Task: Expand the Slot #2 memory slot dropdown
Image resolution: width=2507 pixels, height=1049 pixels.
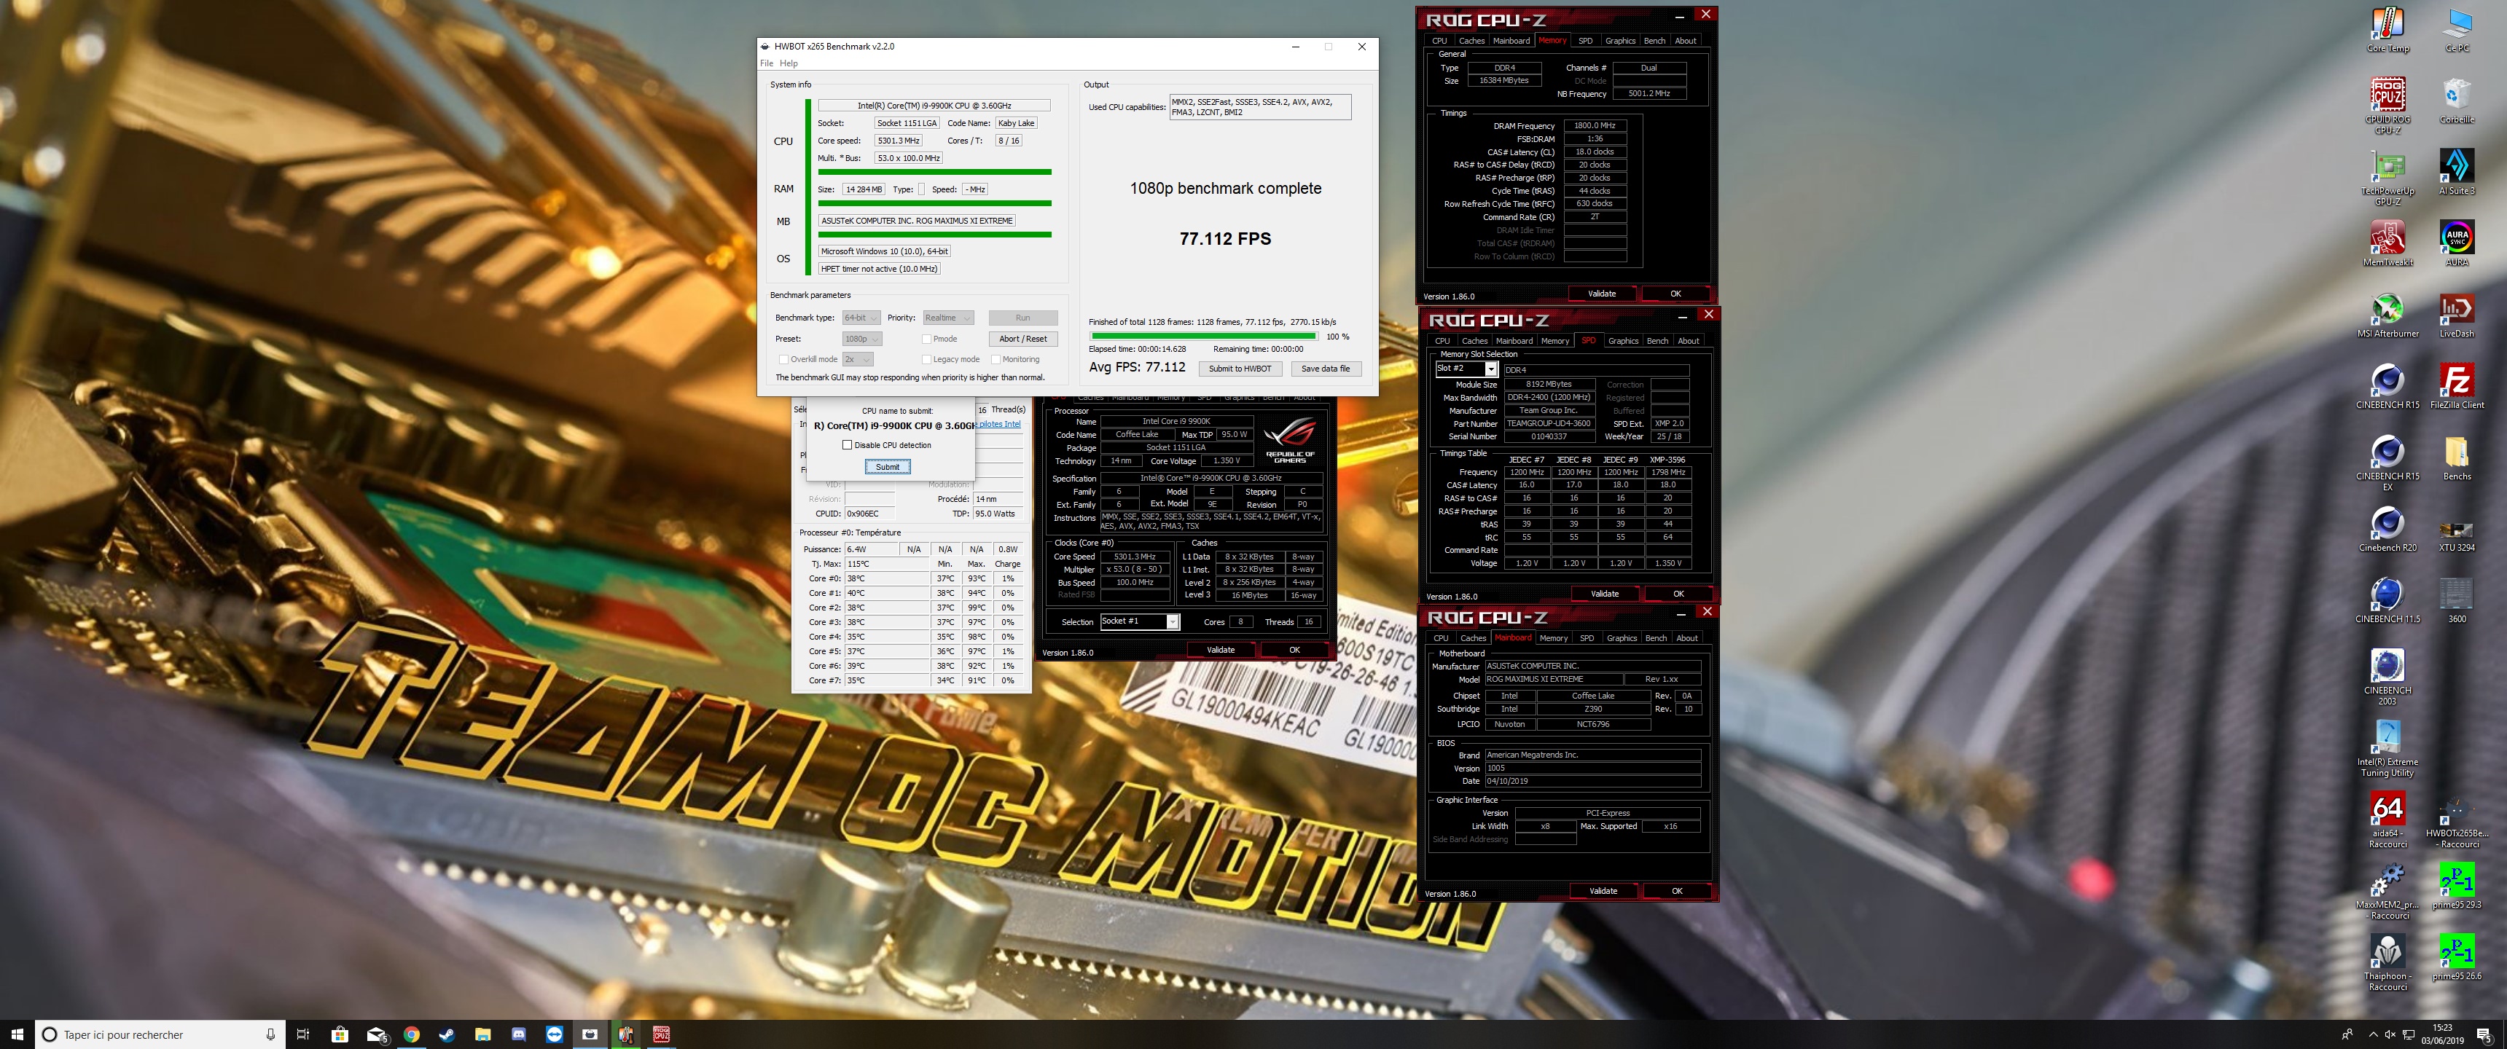Action: (1490, 369)
